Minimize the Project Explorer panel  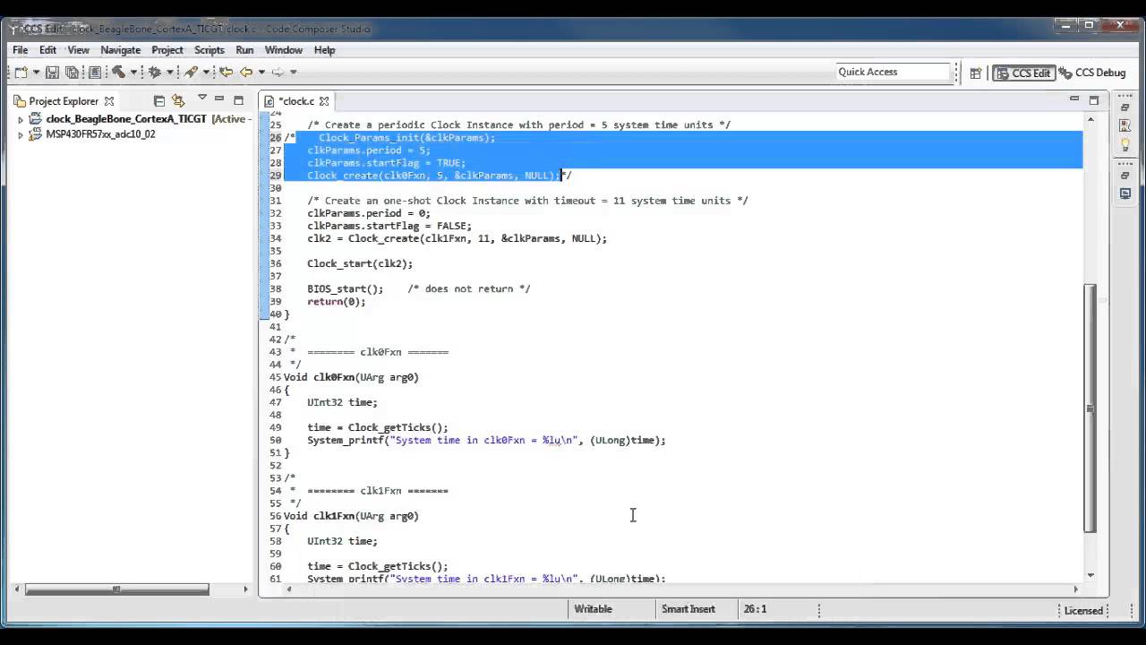(219, 99)
